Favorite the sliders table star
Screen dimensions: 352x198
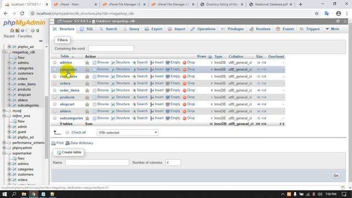point(87,111)
